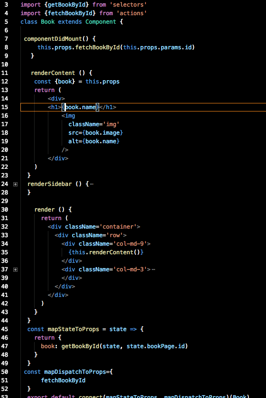The image size is (266, 398).
Task: Click className='col-md-9' div on line 34
Action: (x=106, y=244)
